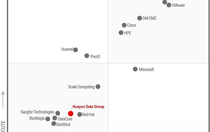Click the red Huayun Data Group dot
The image size is (210, 132).
(70, 114)
